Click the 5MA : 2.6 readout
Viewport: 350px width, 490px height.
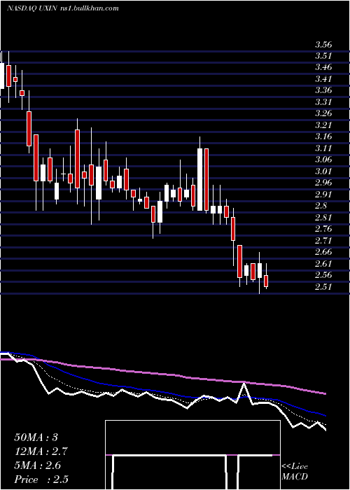(x=38, y=465)
